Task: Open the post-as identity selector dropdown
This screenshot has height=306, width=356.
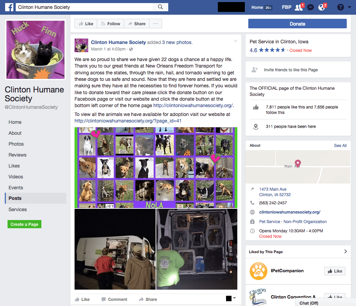Action: tap(231, 298)
